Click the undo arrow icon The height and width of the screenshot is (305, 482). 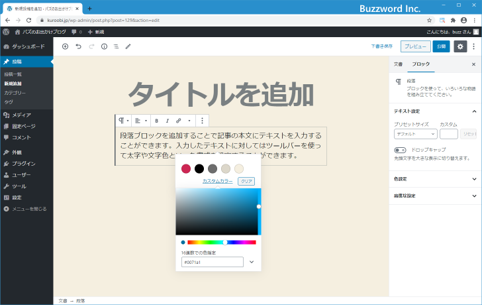pos(78,46)
